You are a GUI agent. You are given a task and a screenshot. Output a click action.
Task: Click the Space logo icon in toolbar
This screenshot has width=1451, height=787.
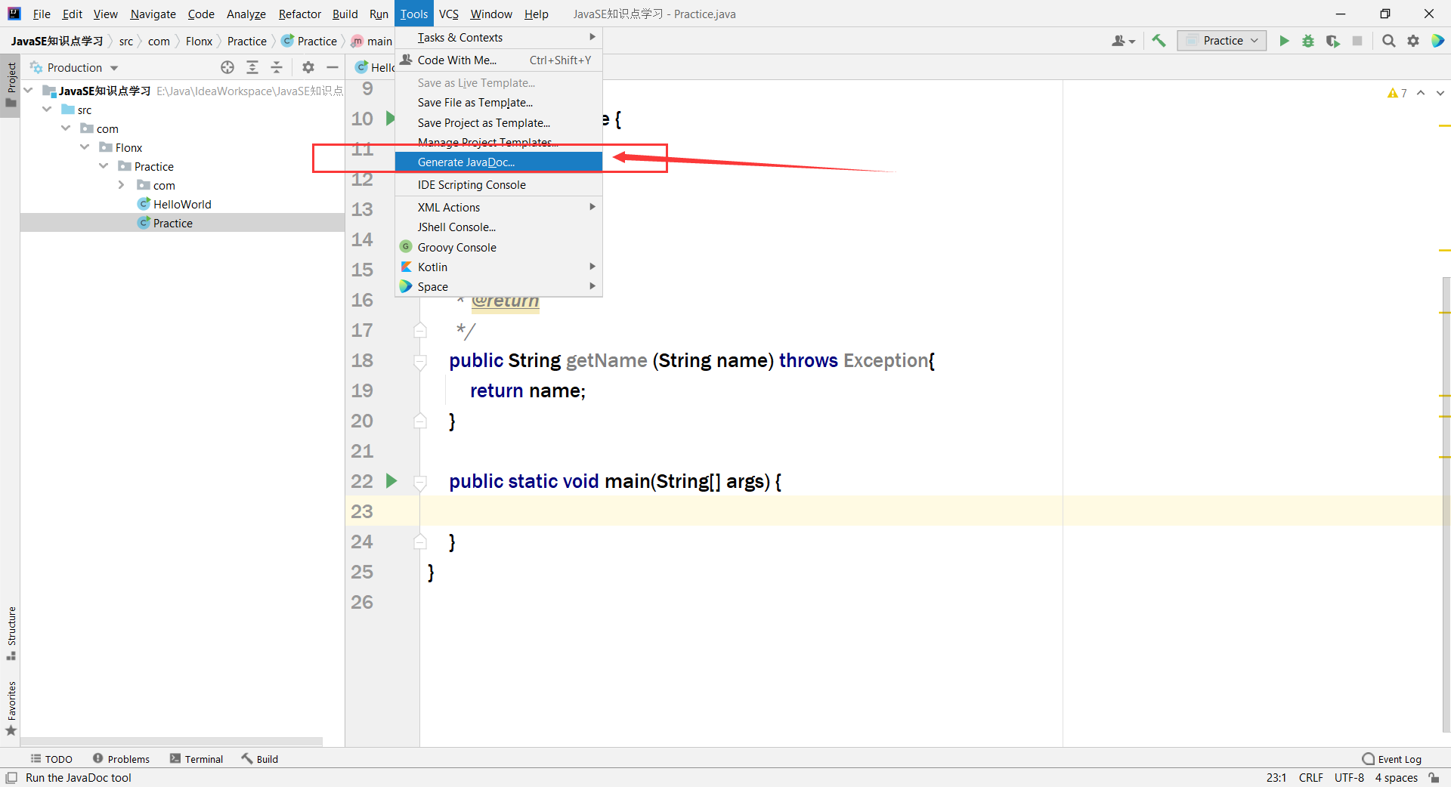point(1437,41)
